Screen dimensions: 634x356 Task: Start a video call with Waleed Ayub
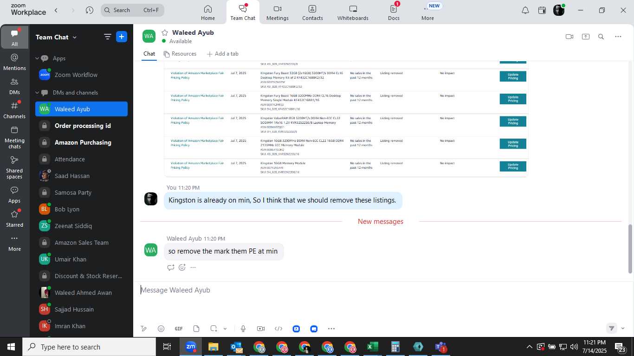coord(569,37)
